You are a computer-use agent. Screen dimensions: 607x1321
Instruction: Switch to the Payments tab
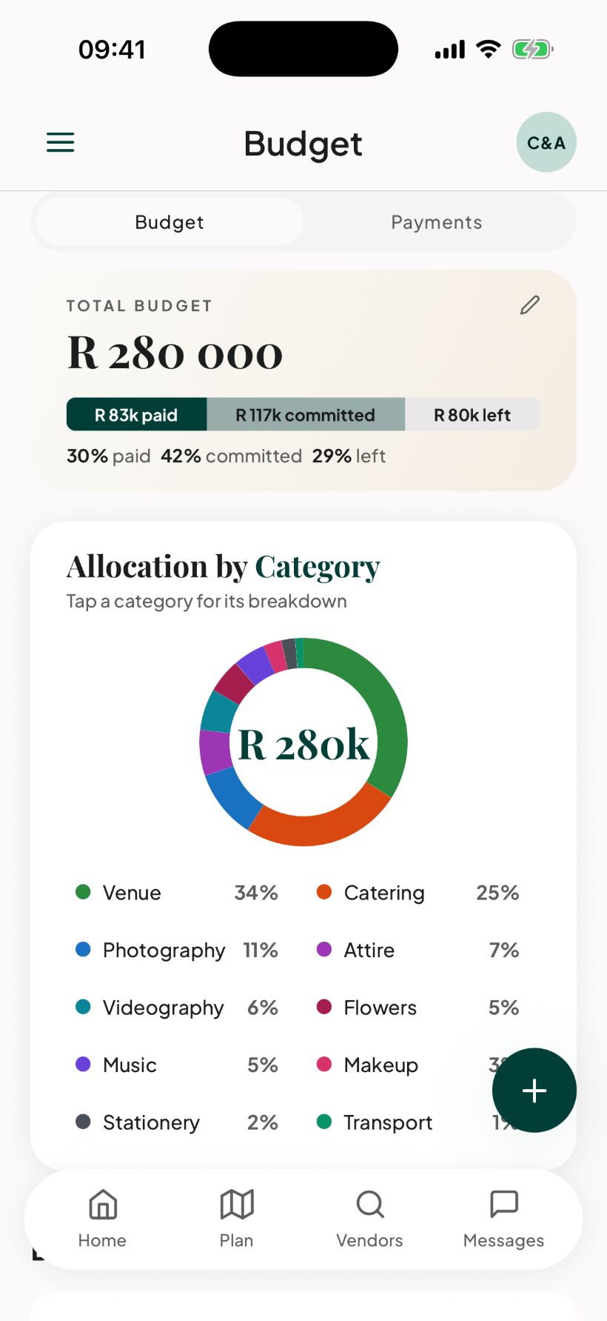coord(437,222)
